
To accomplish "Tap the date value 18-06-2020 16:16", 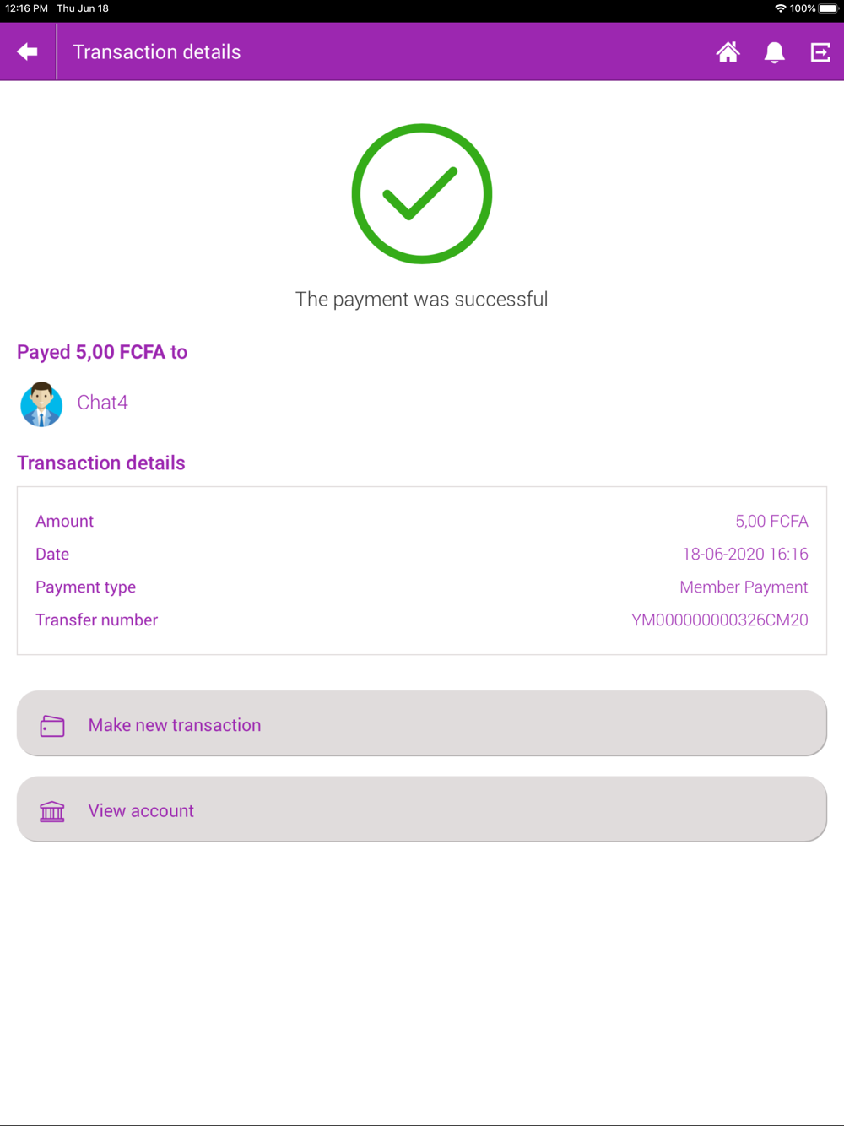I will 745,555.
